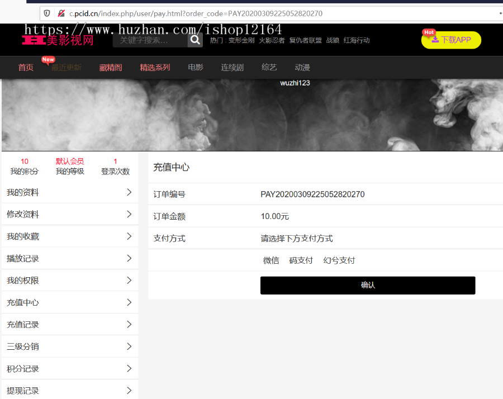
Task: Click the 充值中心 page heading
Action: click(x=172, y=168)
